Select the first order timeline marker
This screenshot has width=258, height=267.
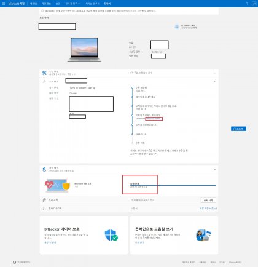[x=132, y=88]
